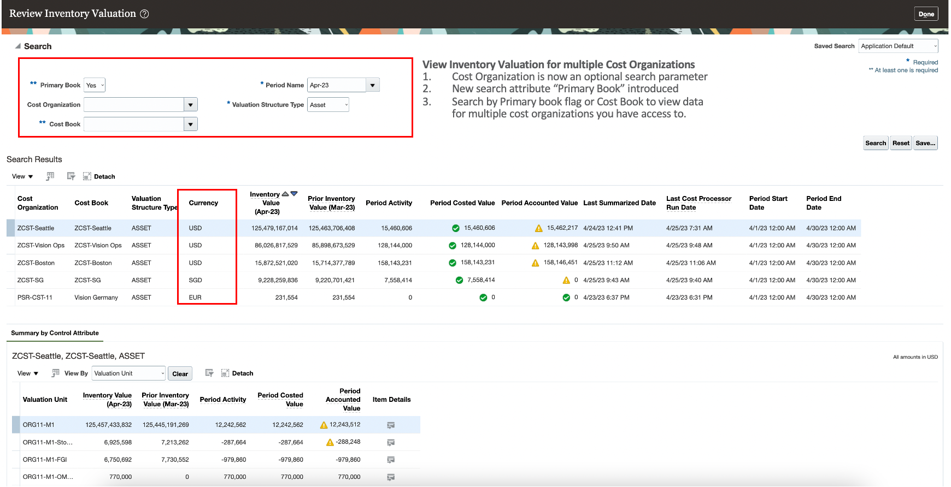Screen dimensions: 951x487
Task: Select the Summary by Control Attribute tab
Action: pos(55,333)
